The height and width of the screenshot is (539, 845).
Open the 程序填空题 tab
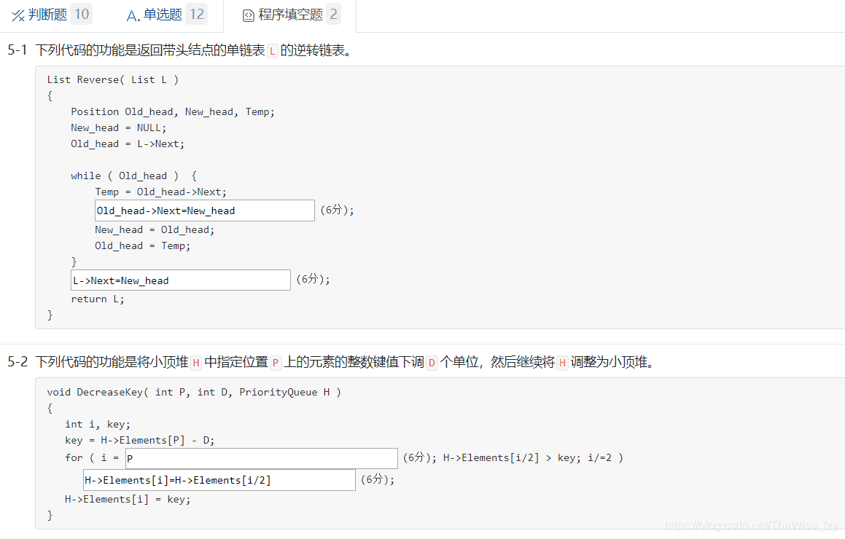pos(290,15)
